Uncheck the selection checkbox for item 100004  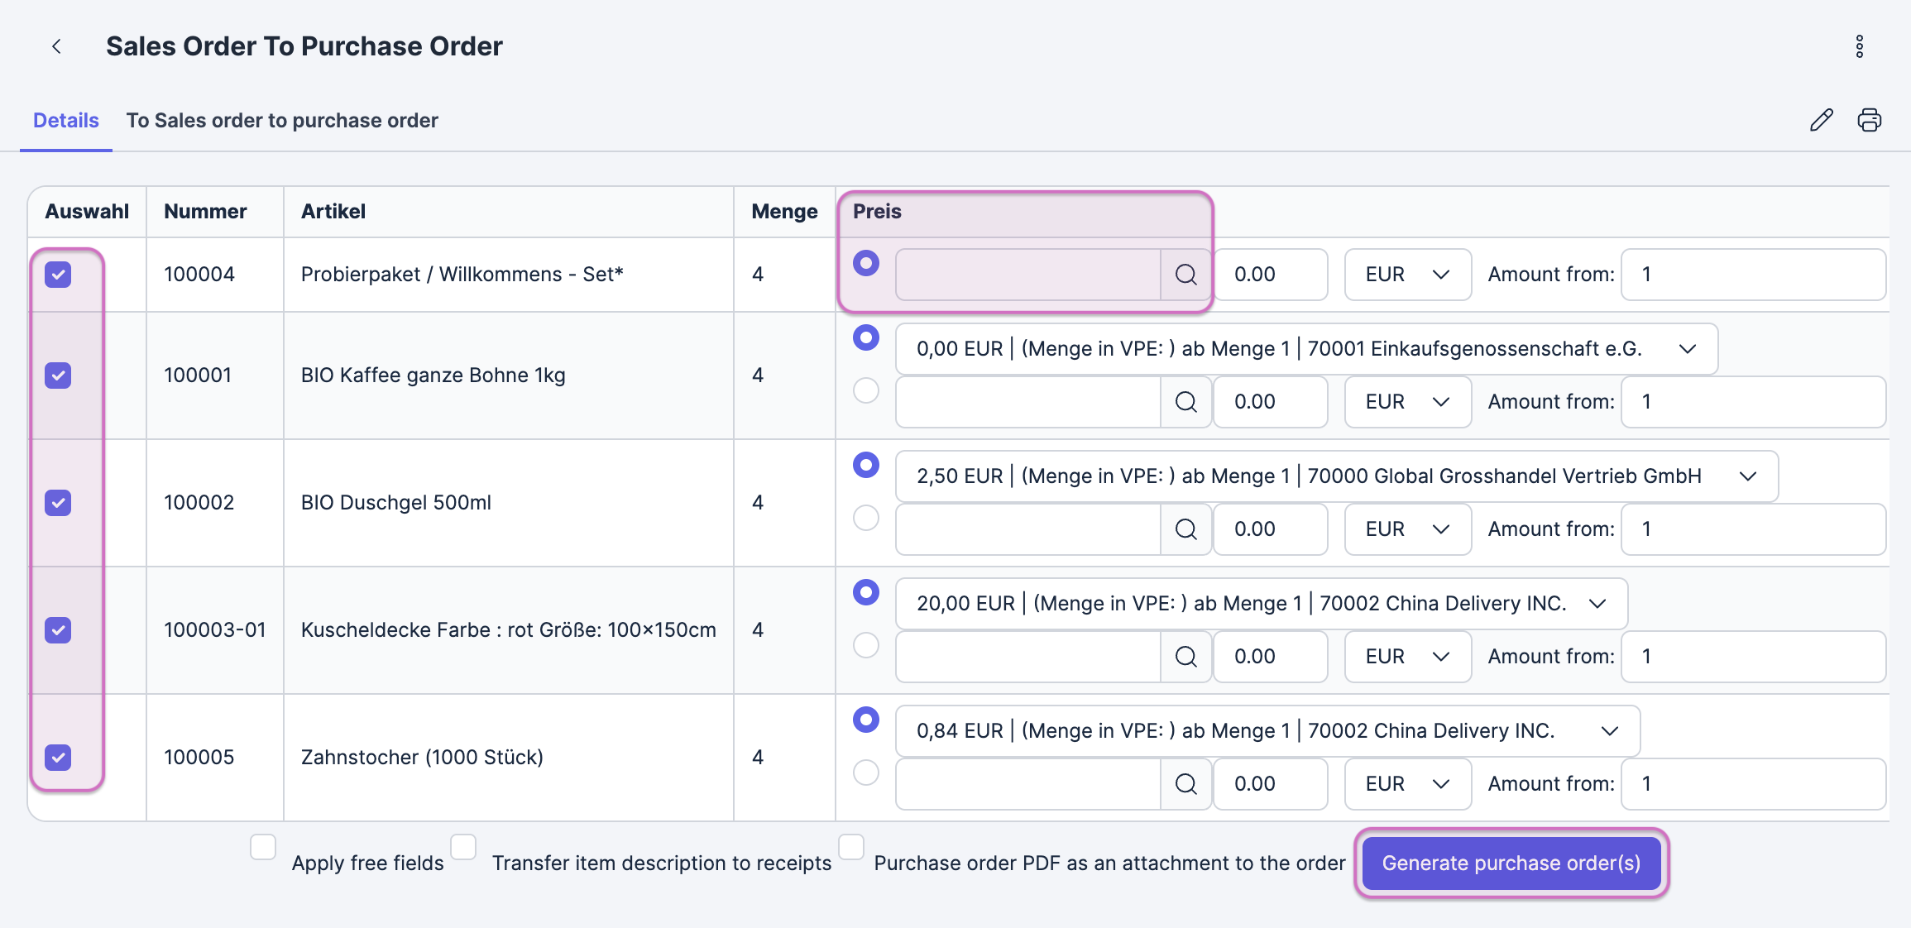[58, 275]
